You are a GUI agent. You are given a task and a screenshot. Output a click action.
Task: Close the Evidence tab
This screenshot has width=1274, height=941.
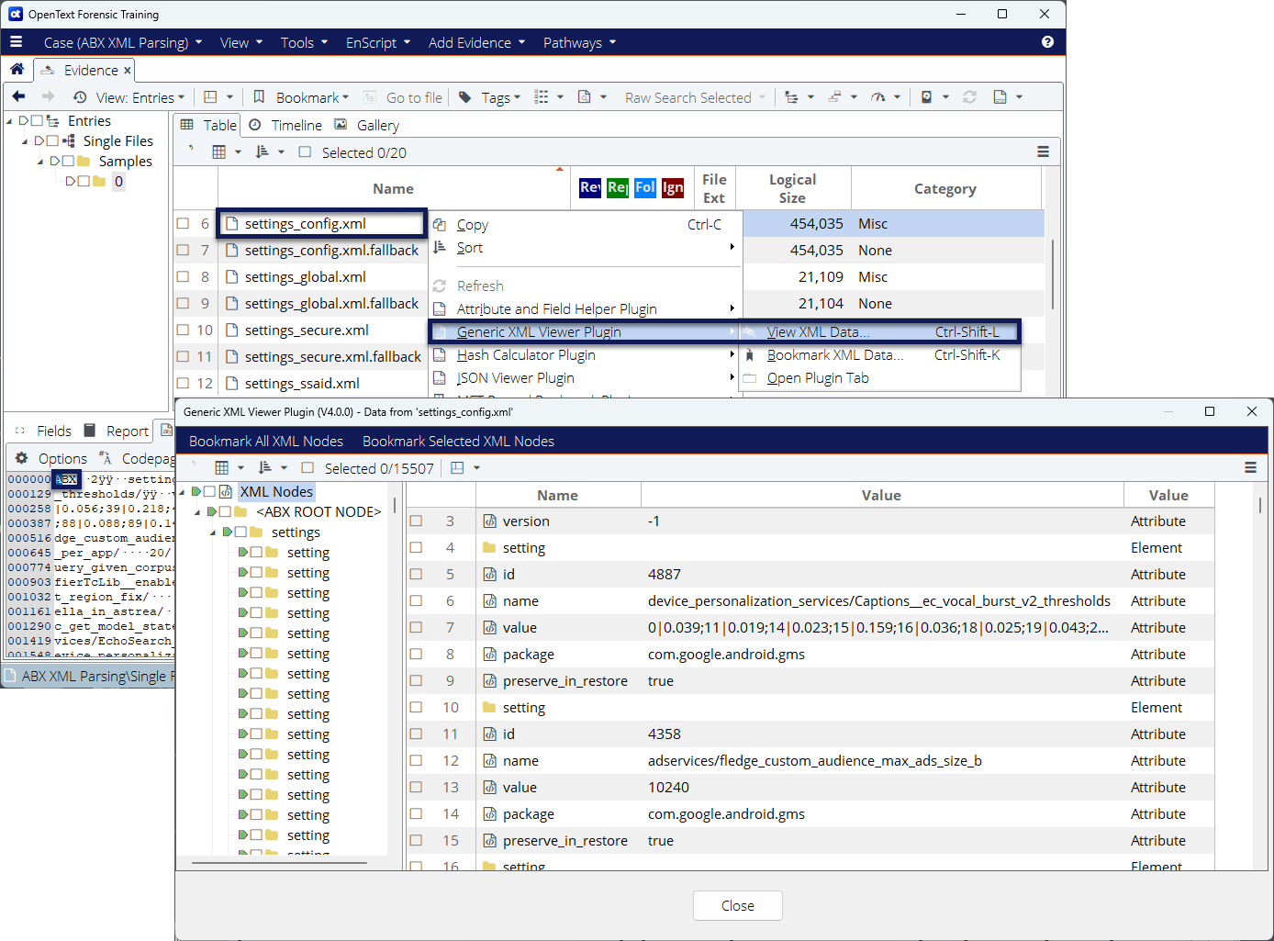click(x=128, y=71)
